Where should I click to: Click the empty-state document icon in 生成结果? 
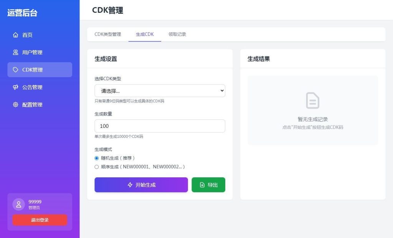pos(312,101)
